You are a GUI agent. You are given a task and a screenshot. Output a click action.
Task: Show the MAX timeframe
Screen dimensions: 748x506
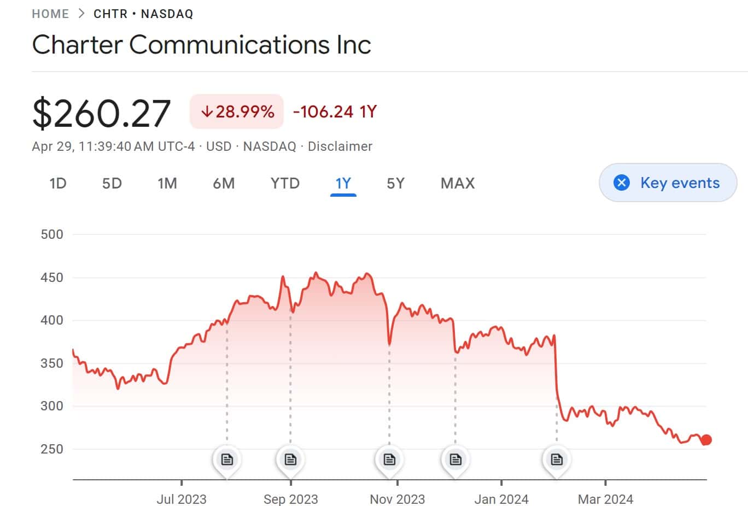click(x=457, y=183)
